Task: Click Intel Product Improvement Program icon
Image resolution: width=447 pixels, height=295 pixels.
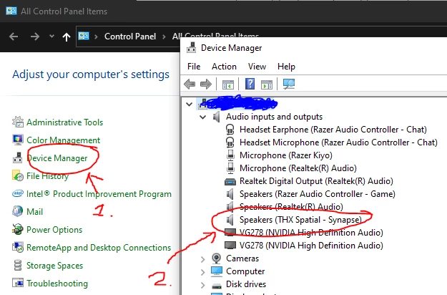Action: tap(18, 194)
